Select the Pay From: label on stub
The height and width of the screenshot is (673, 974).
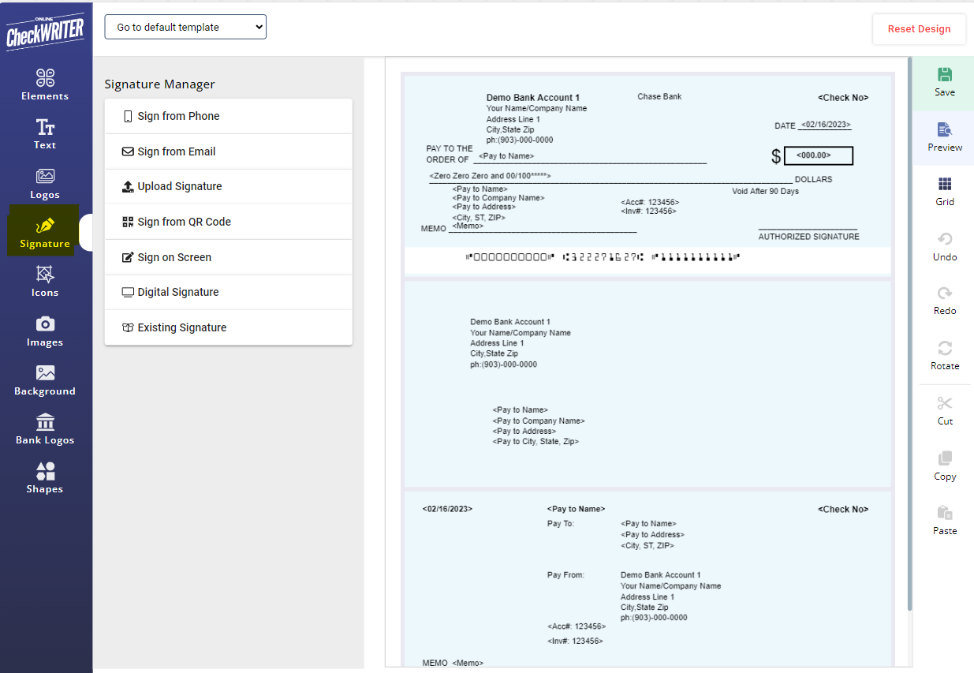[566, 575]
